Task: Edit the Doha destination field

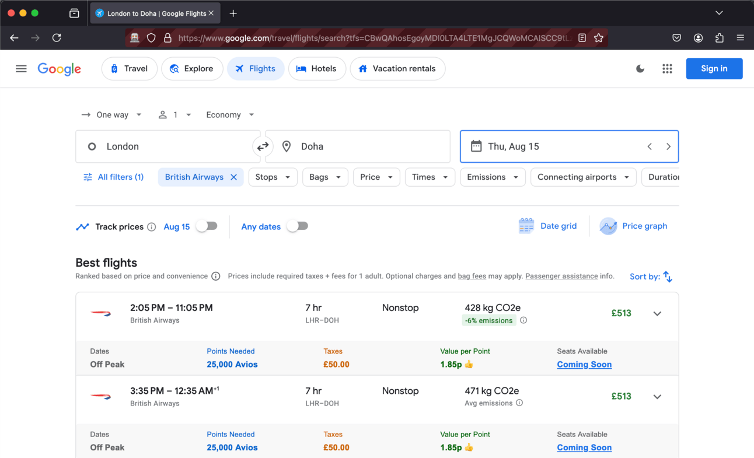Action: (x=358, y=146)
